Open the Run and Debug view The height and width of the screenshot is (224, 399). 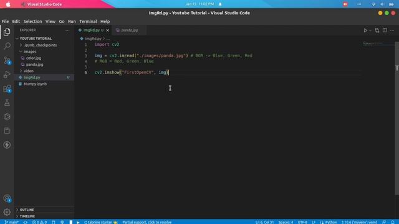click(x=7, y=75)
